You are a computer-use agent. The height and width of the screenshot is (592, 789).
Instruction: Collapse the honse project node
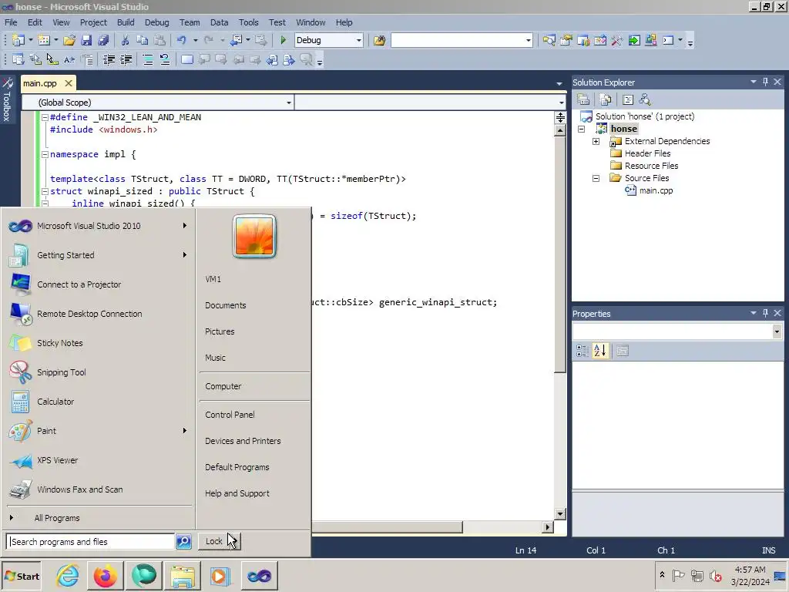click(x=581, y=129)
